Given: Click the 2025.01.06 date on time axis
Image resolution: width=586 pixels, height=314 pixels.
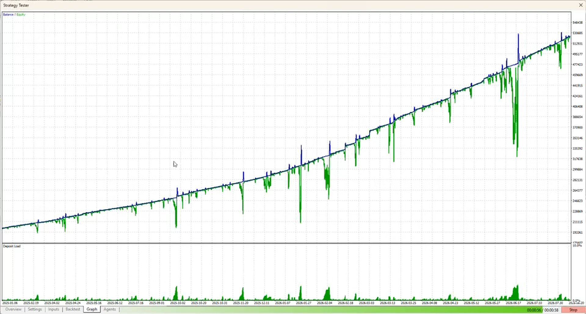Looking at the screenshot, I should click(x=10, y=303).
